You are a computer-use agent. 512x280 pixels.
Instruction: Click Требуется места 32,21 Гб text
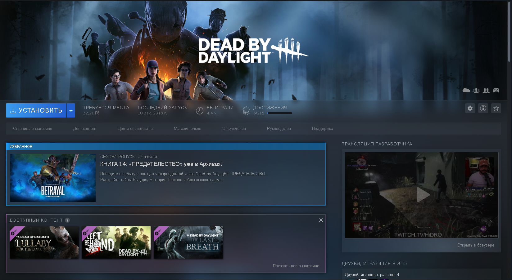106,110
